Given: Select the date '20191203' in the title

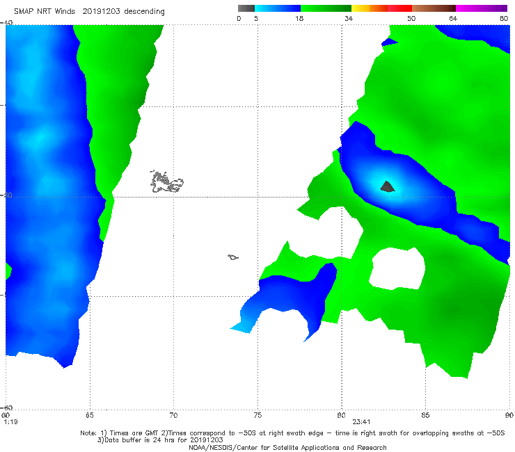Looking at the screenshot, I should point(101,12).
